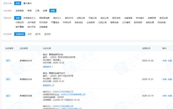Open 详情 for the 2020-12-22 row
The image size is (173, 109).
pos(164,61)
